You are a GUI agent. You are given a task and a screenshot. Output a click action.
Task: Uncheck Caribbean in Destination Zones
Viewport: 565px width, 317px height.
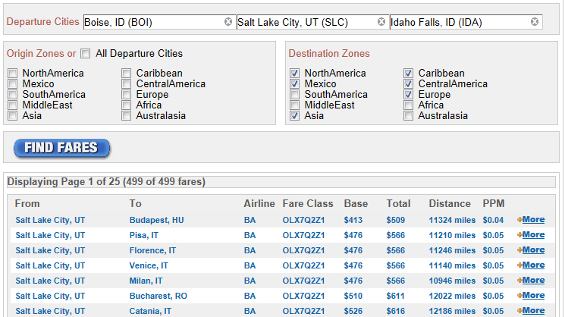coord(408,74)
